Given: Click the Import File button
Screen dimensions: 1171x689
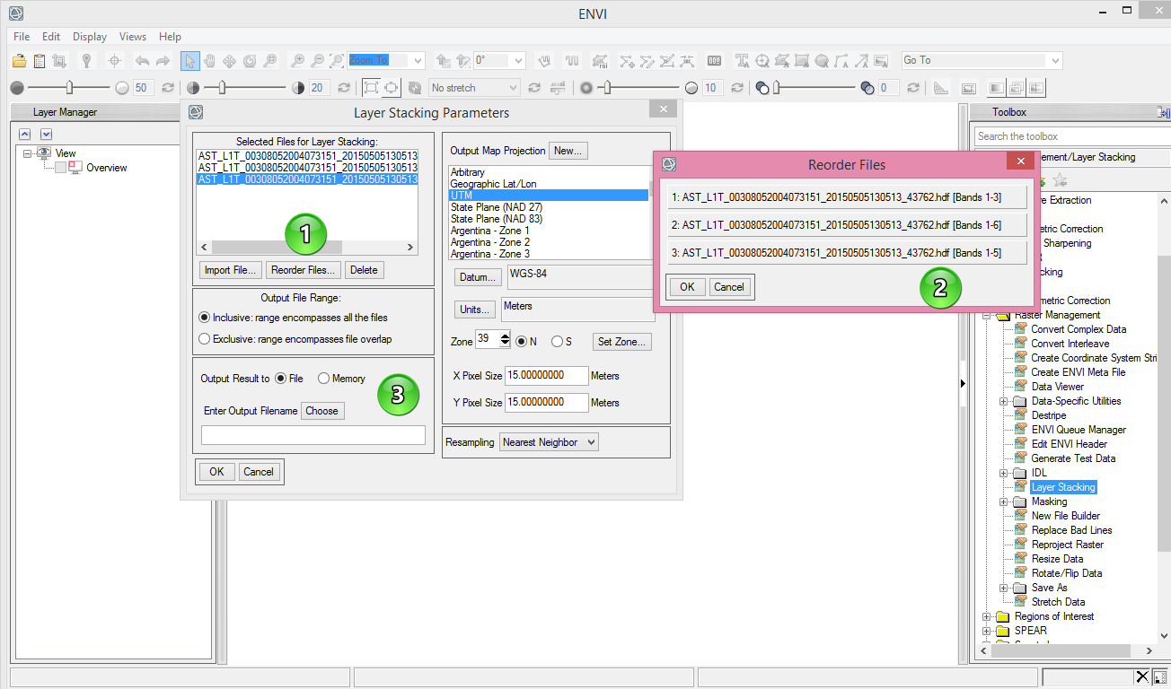Looking at the screenshot, I should (x=231, y=270).
